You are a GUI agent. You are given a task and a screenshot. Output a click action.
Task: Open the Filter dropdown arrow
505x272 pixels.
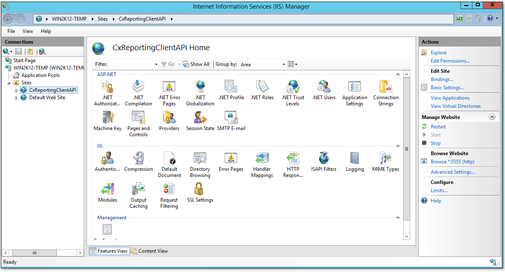coord(156,65)
